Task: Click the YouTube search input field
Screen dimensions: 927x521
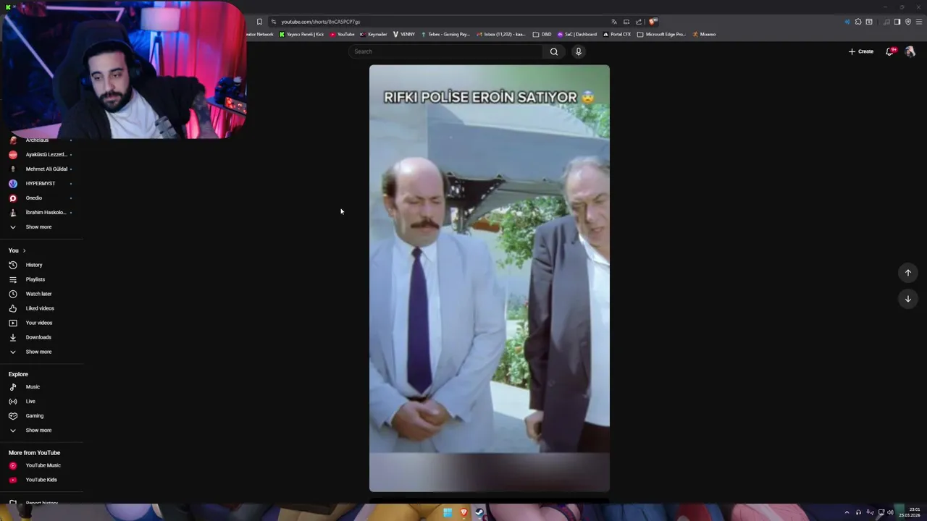Action: (x=445, y=51)
